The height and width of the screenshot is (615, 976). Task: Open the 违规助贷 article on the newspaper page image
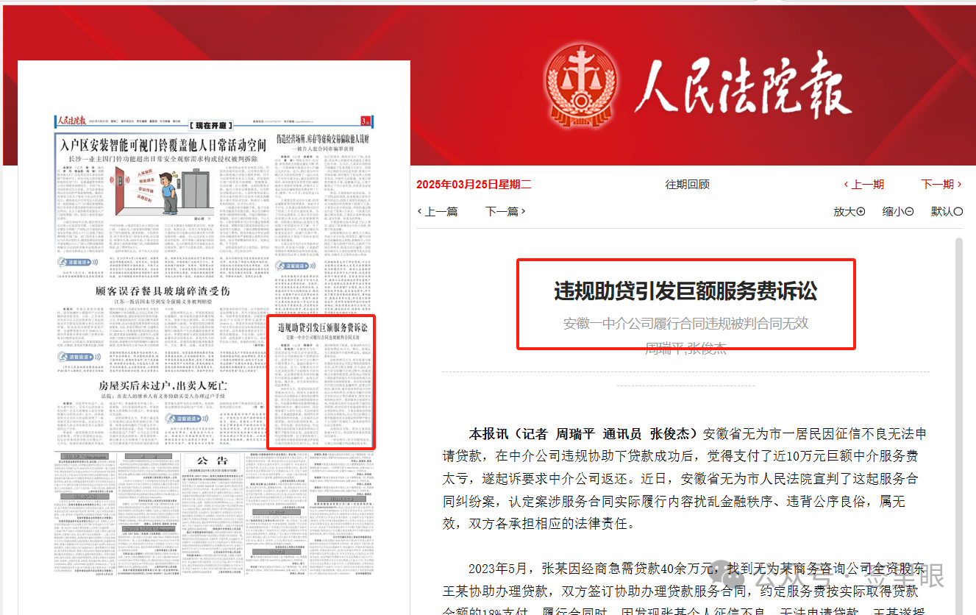322,383
